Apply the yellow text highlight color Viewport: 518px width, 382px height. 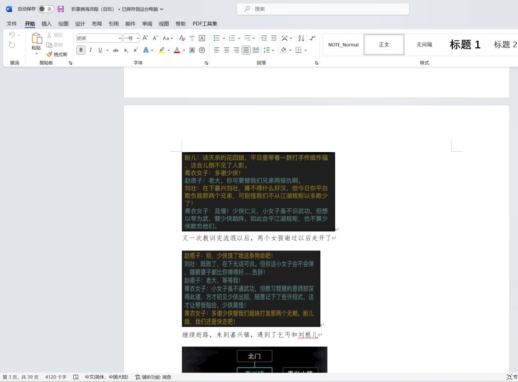[162, 50]
